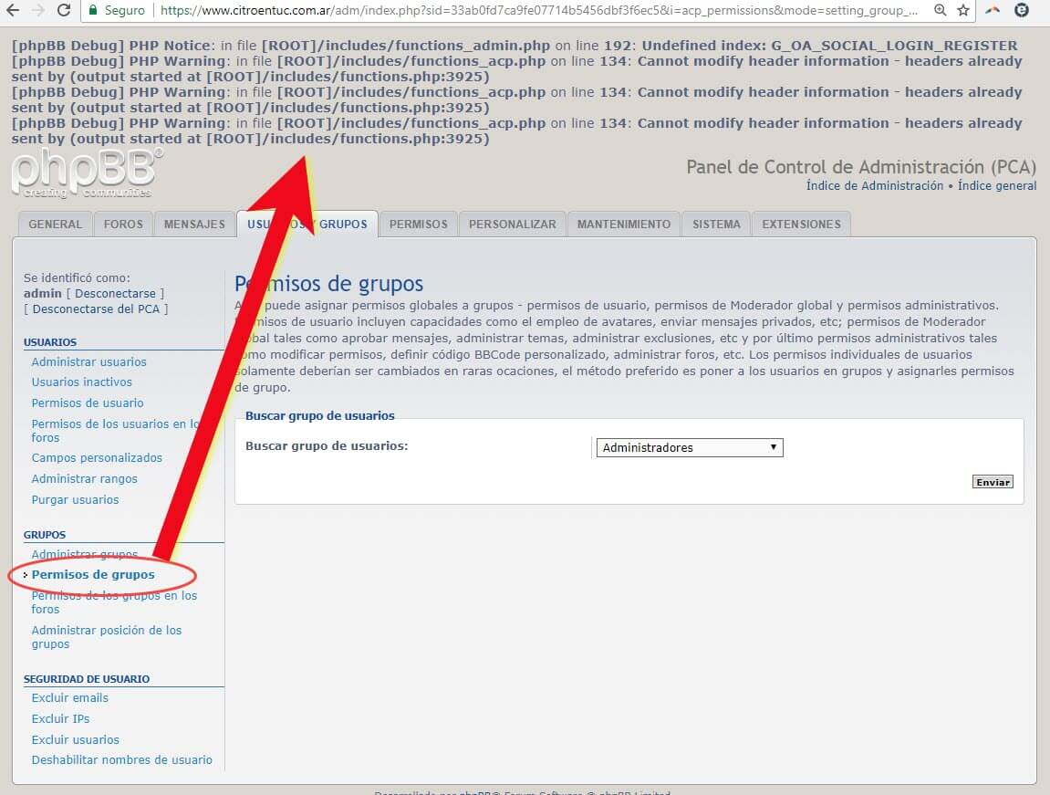
Task: Click the green secure padlock icon
Action: 93,10
